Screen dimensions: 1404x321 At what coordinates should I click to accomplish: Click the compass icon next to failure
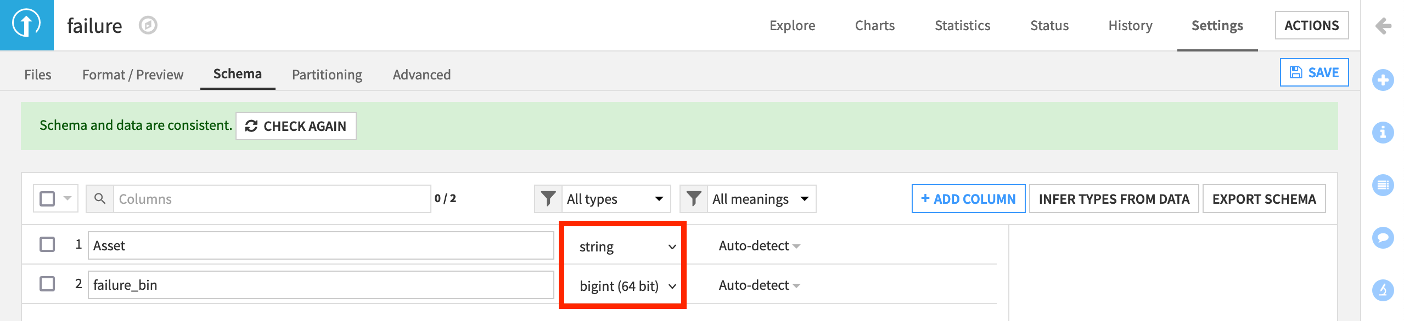pos(148,25)
